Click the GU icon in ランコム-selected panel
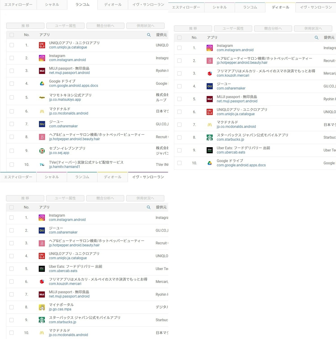 point(42,124)
